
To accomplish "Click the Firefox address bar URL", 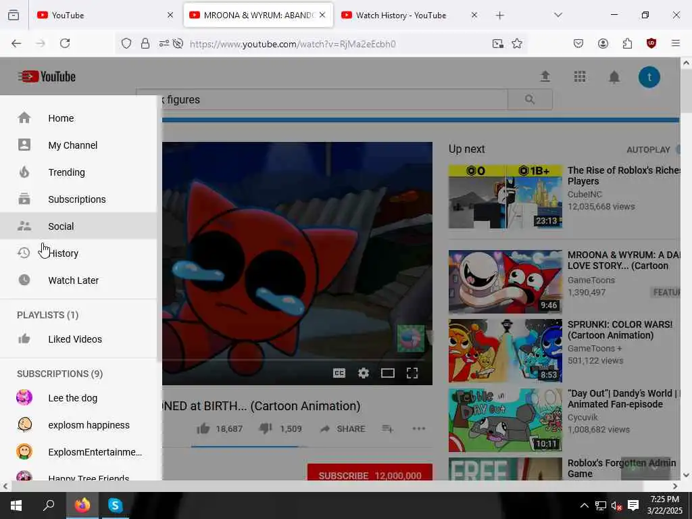I will [x=293, y=44].
